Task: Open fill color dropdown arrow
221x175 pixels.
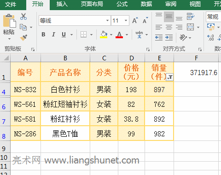Action: 111,35
